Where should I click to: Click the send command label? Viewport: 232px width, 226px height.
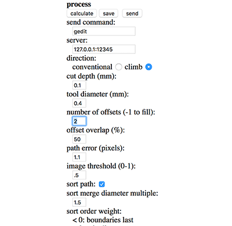tap(90, 22)
